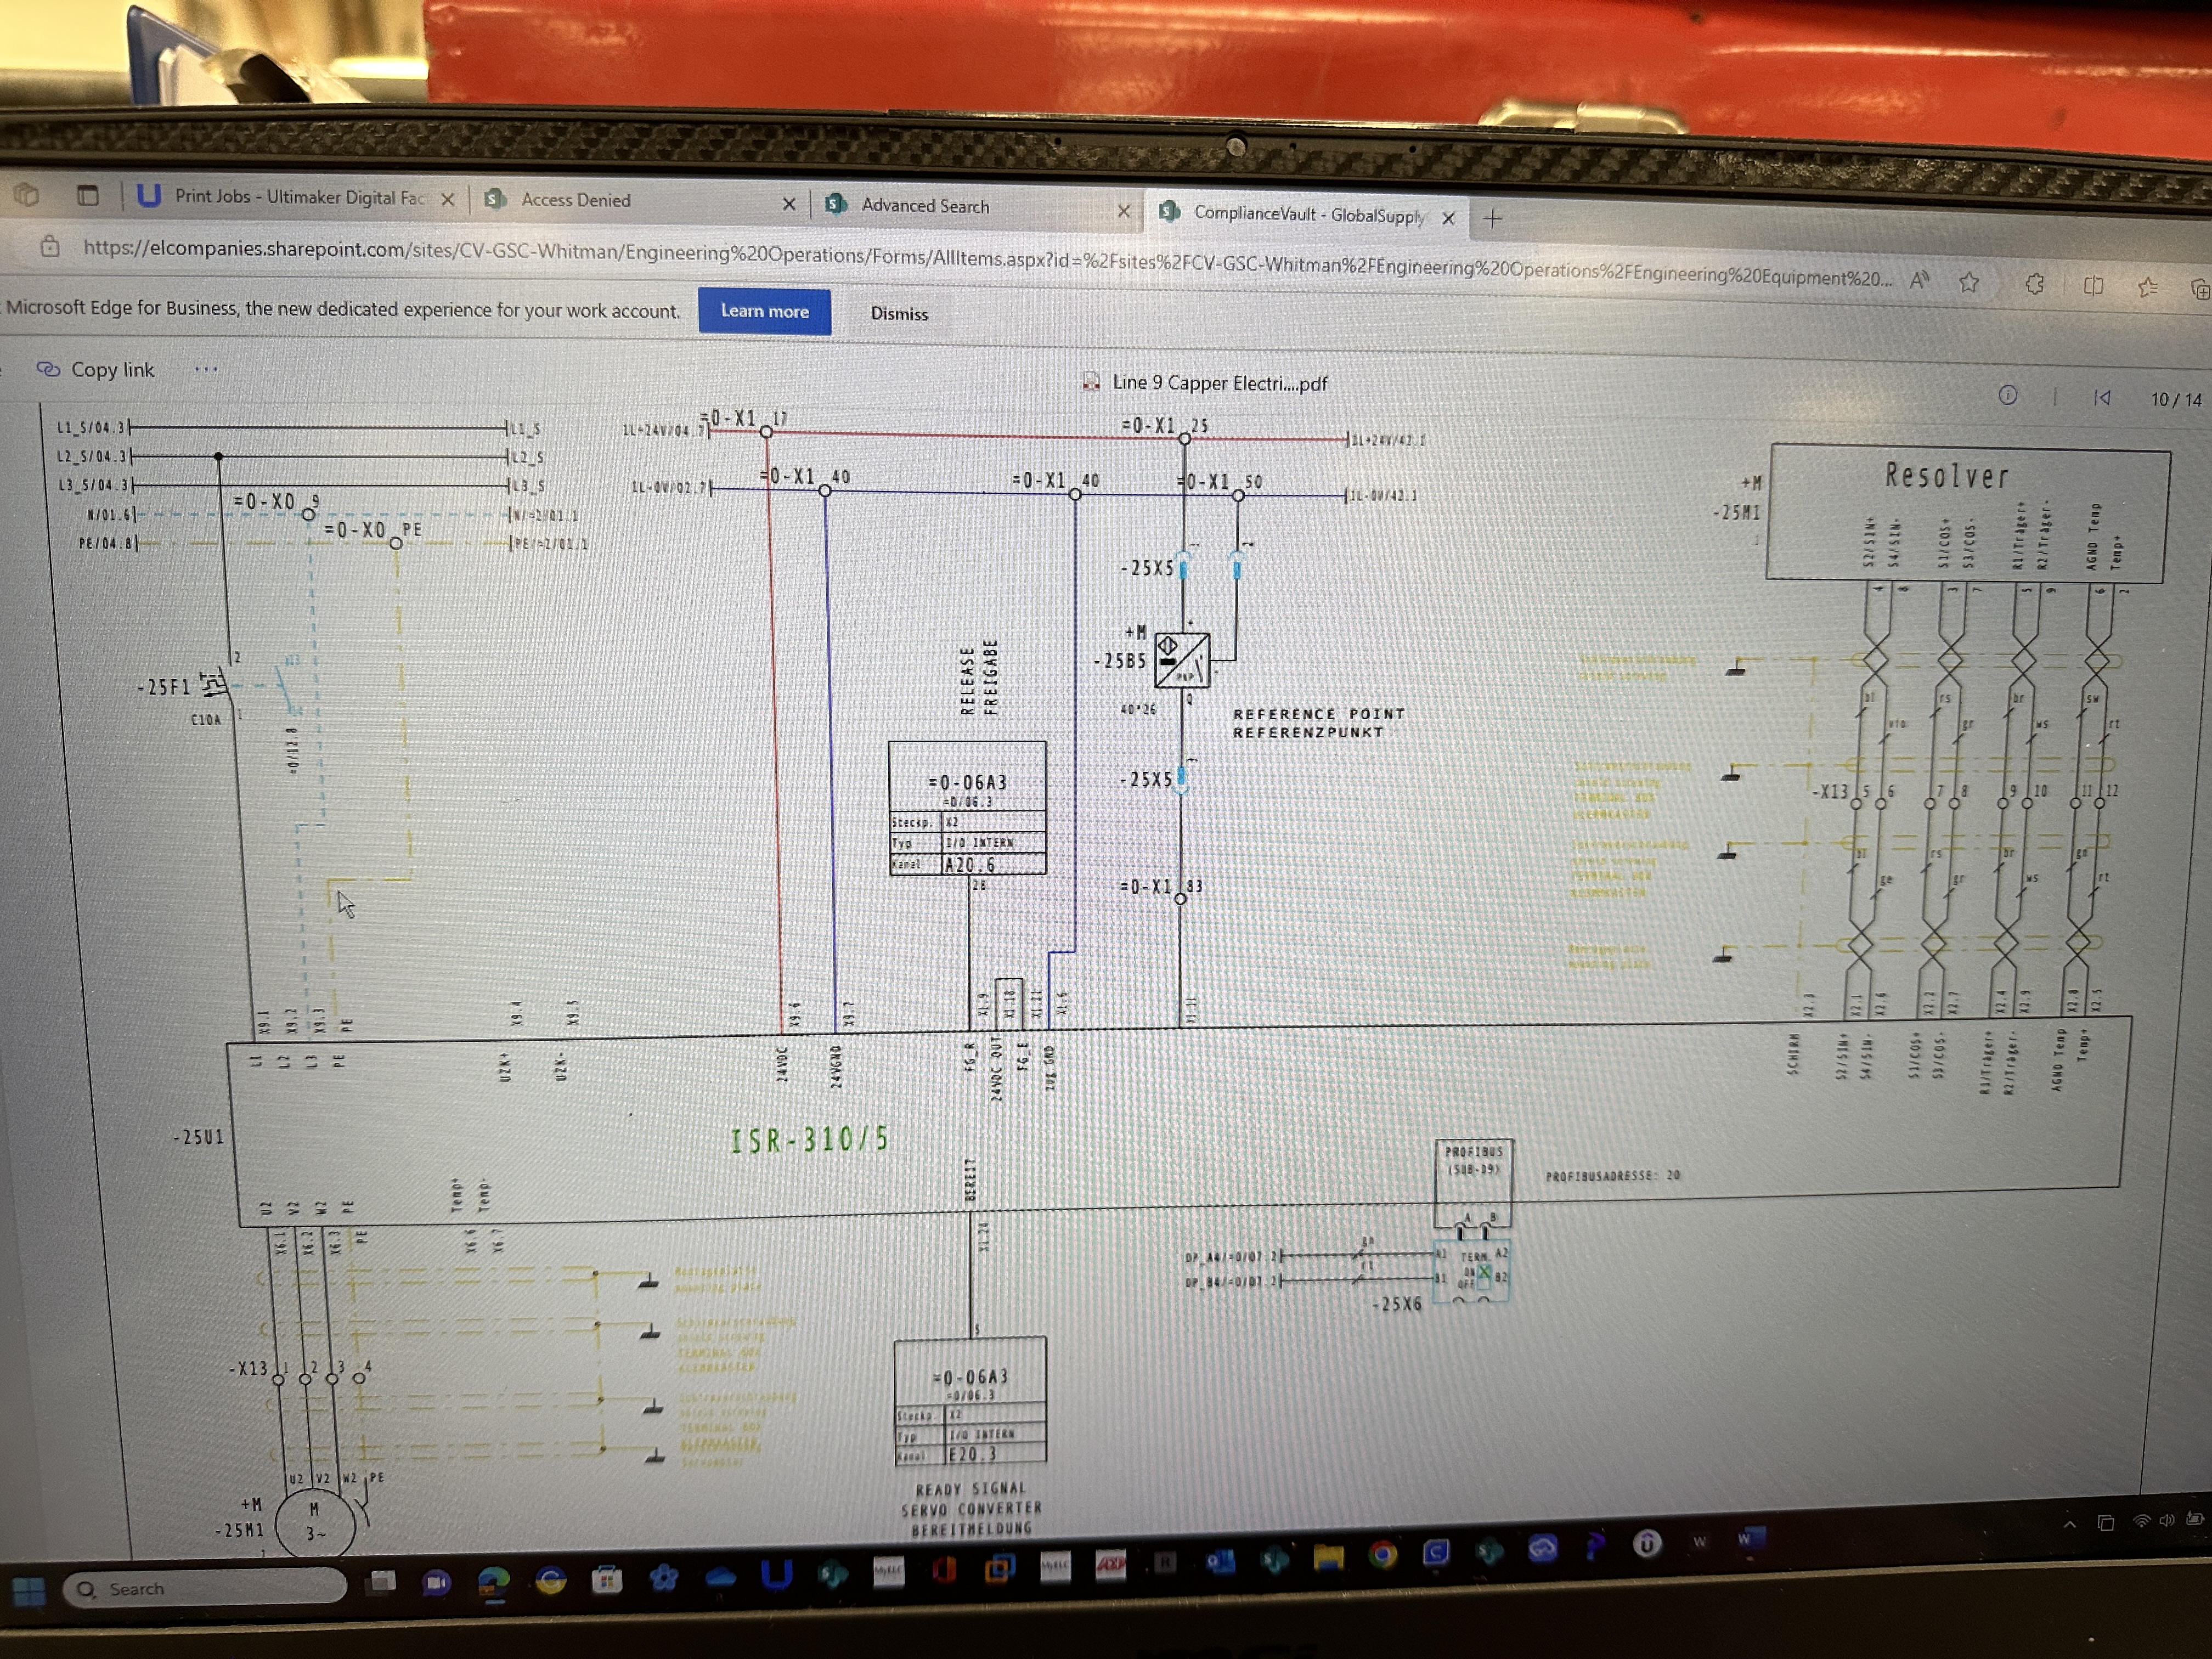Click the Learn more button
The height and width of the screenshot is (1659, 2212).
[x=764, y=311]
